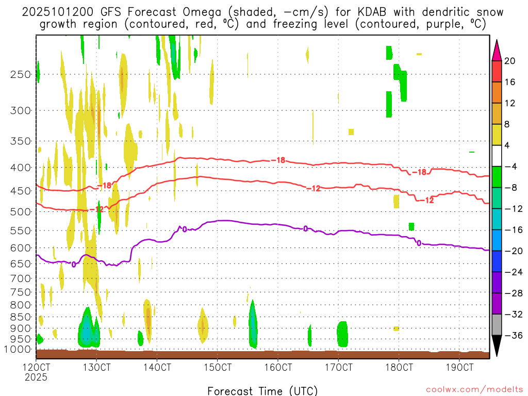
Task: Click the 1000 pressure level label
Action: 18,350
